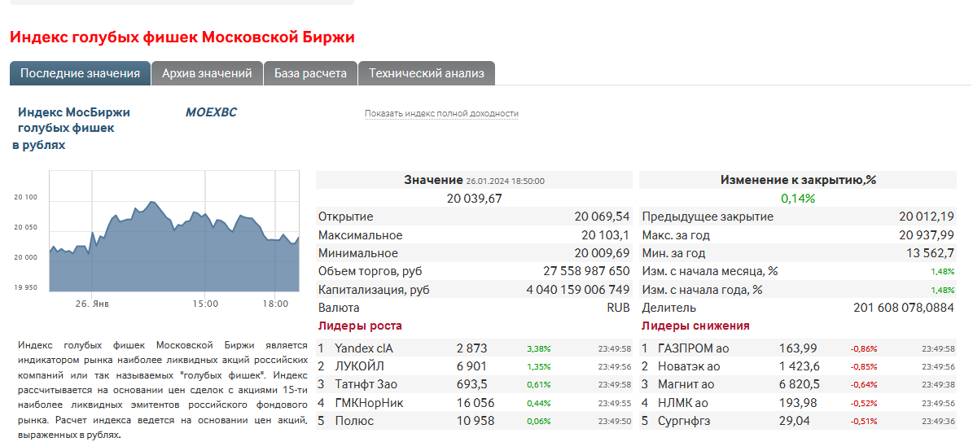The width and height of the screenshot is (973, 442).
Task: Click the Лидеры роста heading
Action: pos(360,326)
